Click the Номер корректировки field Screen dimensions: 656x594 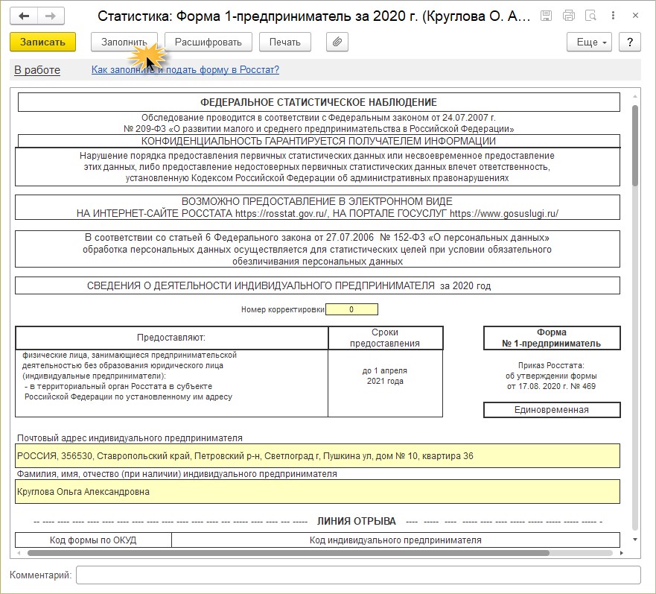click(351, 309)
